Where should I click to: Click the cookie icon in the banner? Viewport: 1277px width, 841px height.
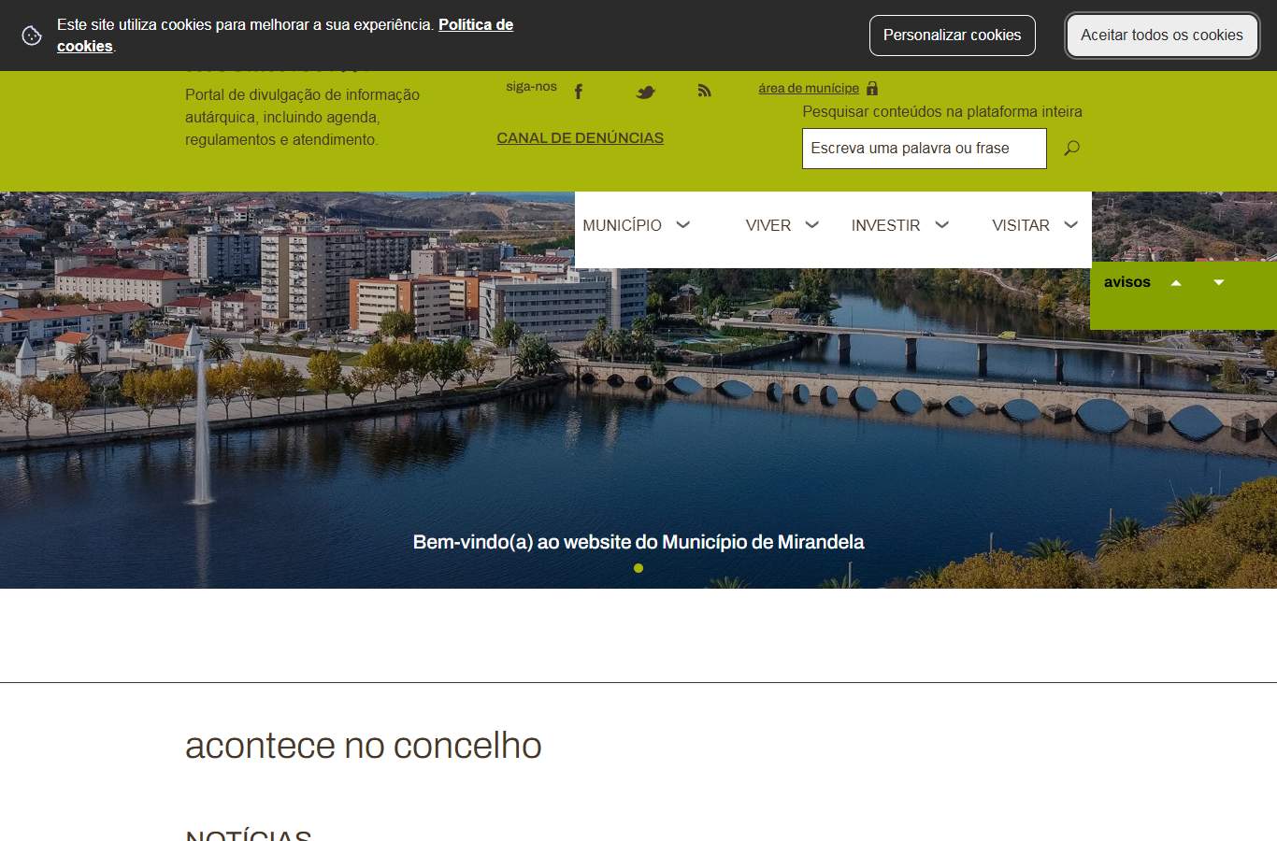(32, 36)
